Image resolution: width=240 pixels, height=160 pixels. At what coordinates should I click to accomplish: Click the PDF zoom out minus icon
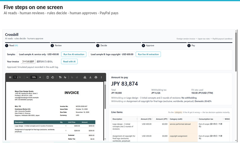tap(27, 77)
